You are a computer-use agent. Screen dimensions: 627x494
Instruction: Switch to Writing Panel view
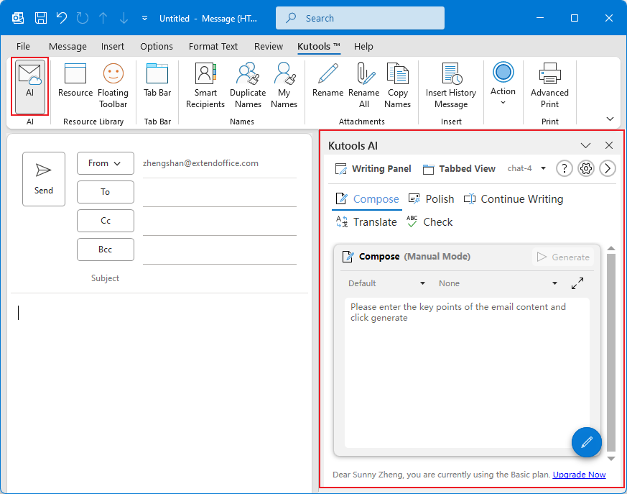[373, 168]
